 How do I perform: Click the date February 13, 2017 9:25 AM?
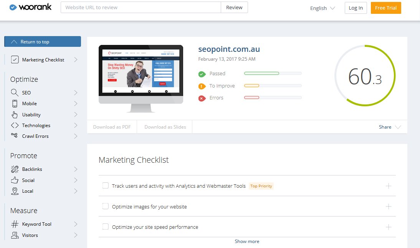coord(227,59)
